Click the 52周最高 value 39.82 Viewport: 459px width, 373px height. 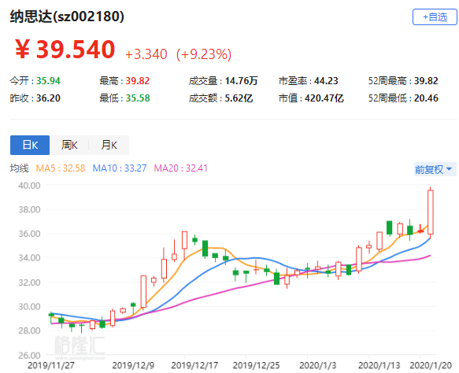tap(426, 81)
